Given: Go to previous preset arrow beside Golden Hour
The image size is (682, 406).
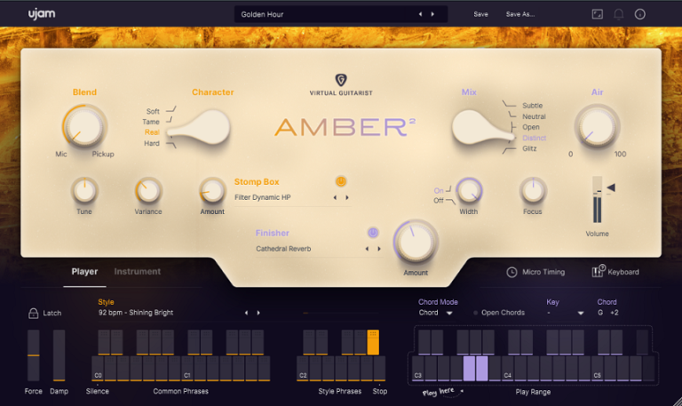Looking at the screenshot, I should click(420, 14).
